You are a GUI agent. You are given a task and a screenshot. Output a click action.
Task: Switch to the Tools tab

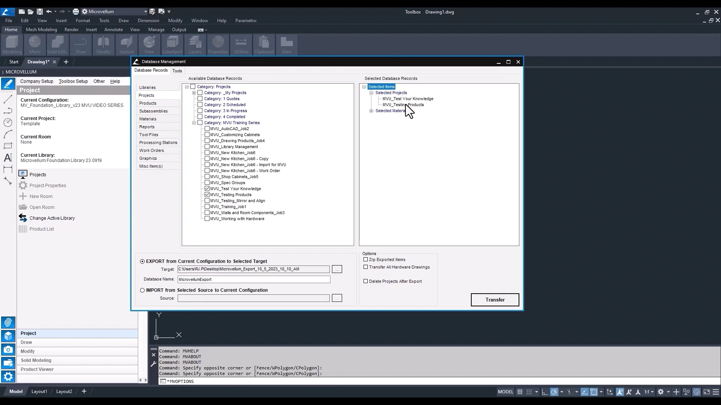point(177,70)
